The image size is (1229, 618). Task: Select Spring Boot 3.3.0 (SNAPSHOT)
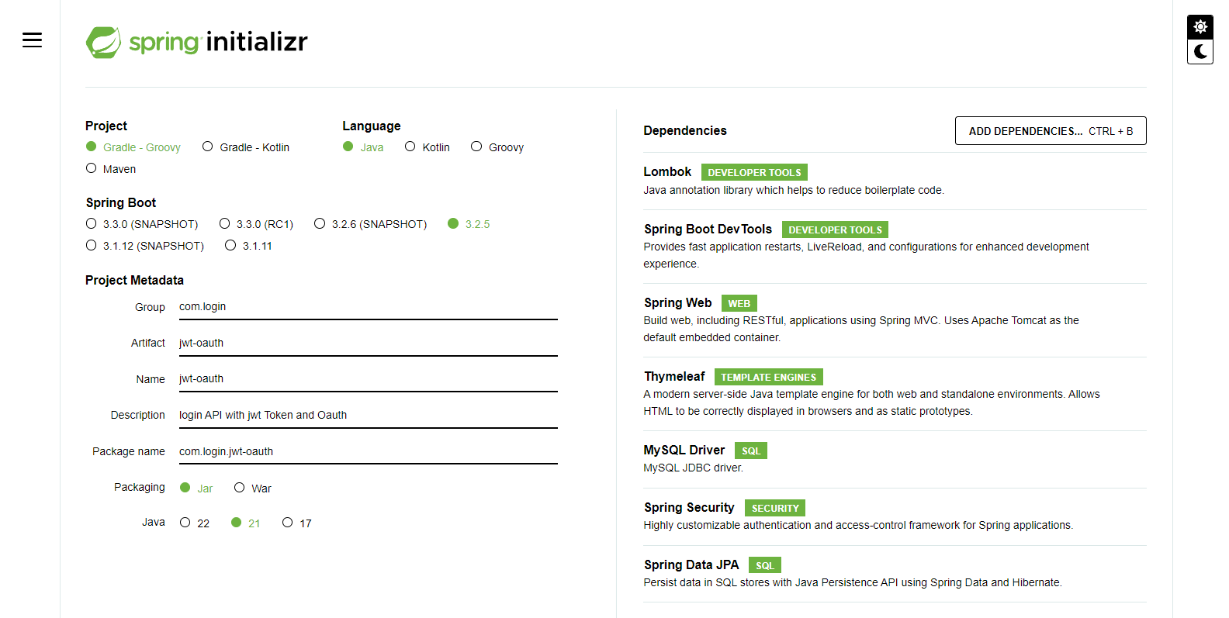pyautogui.click(x=142, y=224)
